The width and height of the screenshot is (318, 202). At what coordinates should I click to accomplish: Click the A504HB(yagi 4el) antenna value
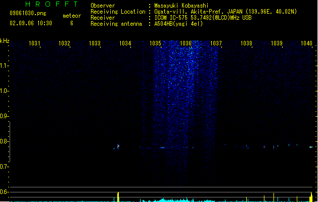tap(178, 24)
